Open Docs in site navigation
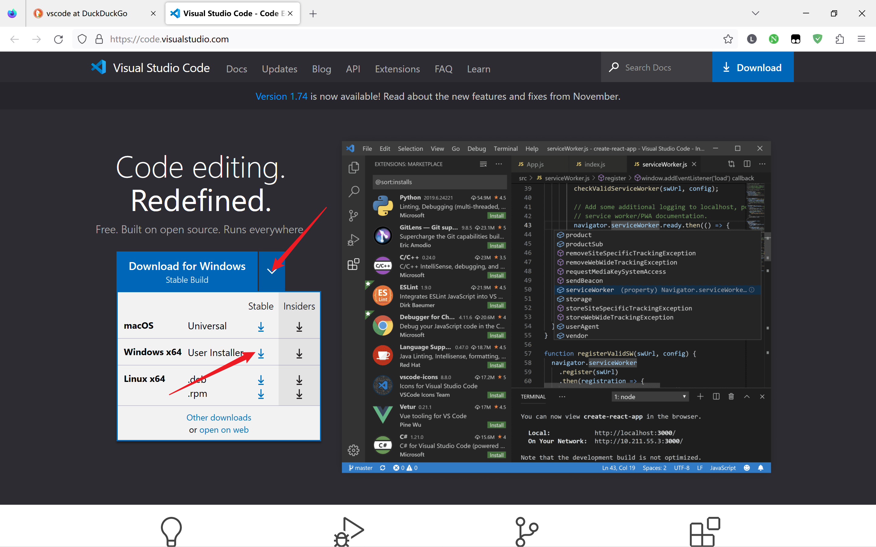Screen dimensions: 876x547 (x=237, y=69)
